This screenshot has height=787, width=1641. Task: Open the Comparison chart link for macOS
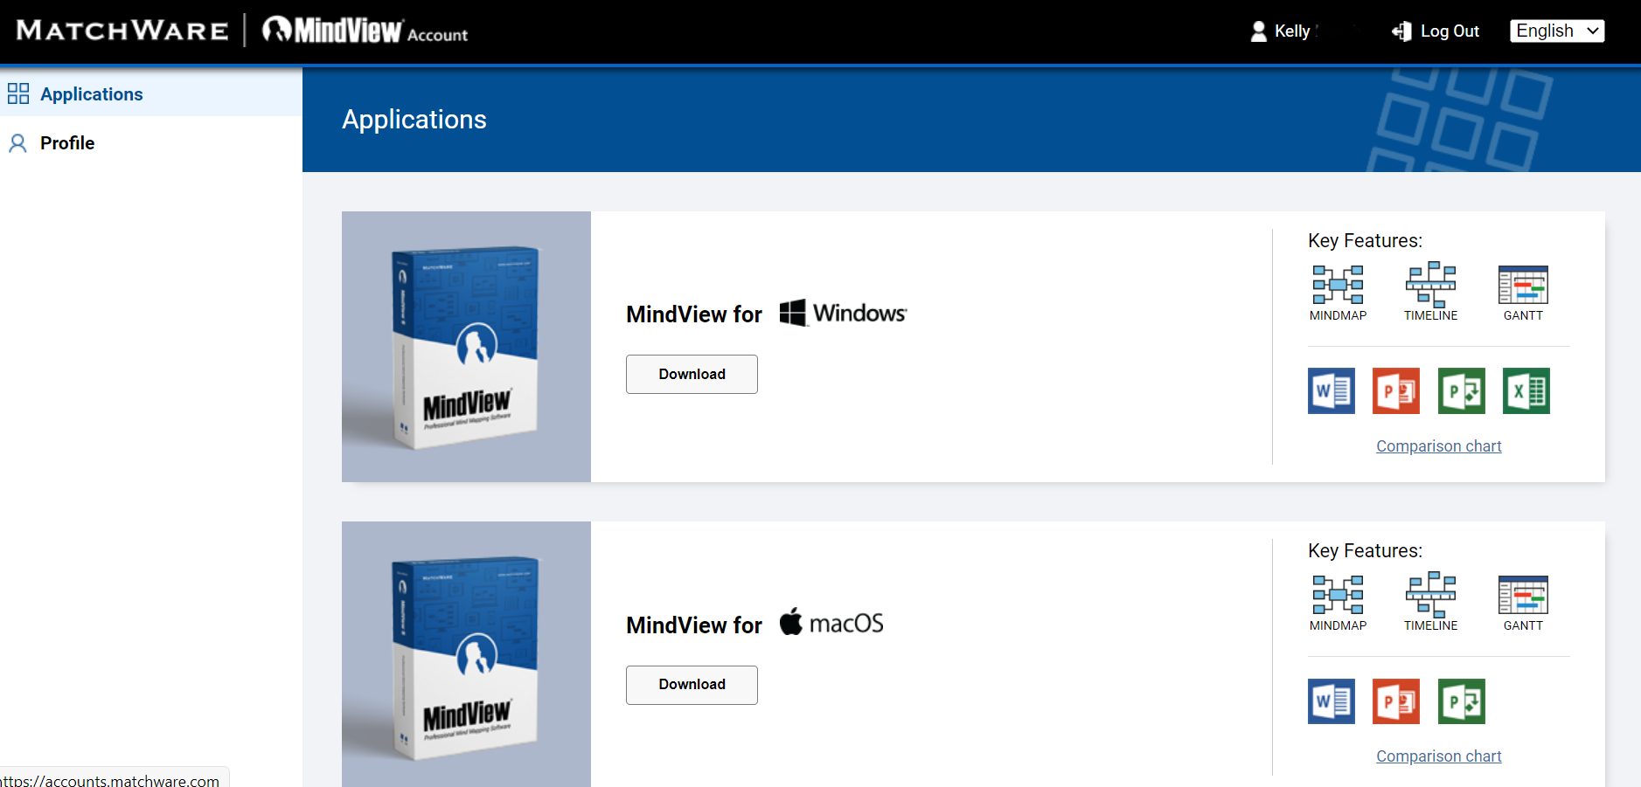(1438, 756)
